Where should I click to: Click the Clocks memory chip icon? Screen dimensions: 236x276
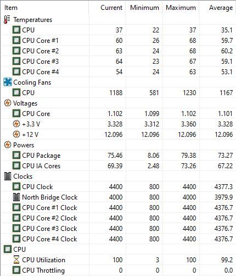pos(8,176)
